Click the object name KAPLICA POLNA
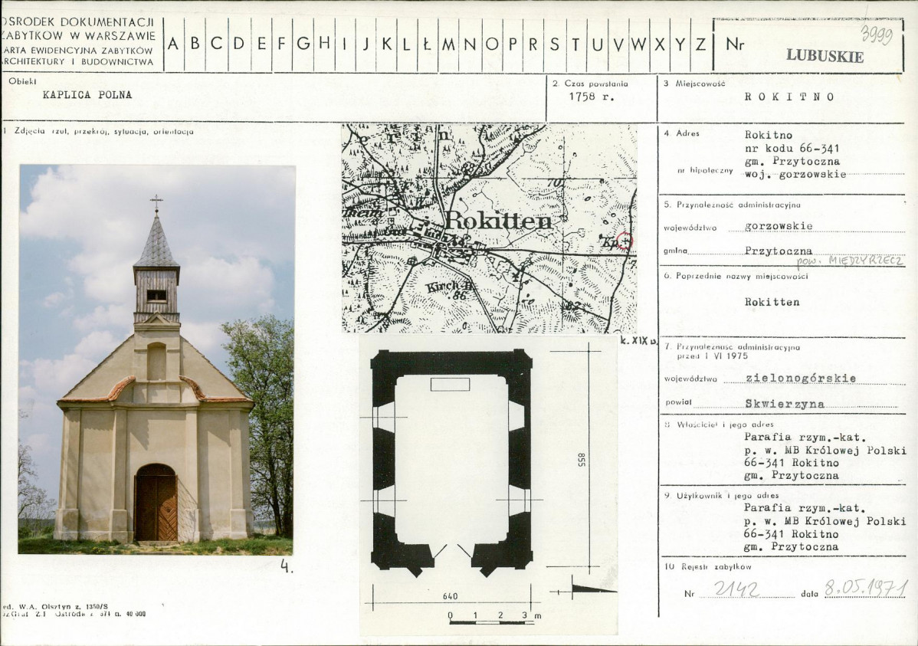Screen dimensions: 918x646 [87, 95]
